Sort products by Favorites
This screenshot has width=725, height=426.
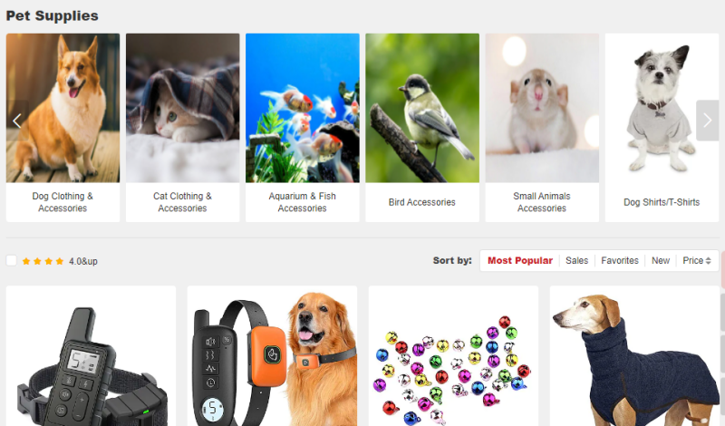(620, 260)
